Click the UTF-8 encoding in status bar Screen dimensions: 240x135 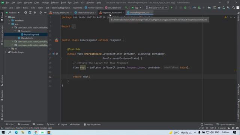tap(213, 128)
